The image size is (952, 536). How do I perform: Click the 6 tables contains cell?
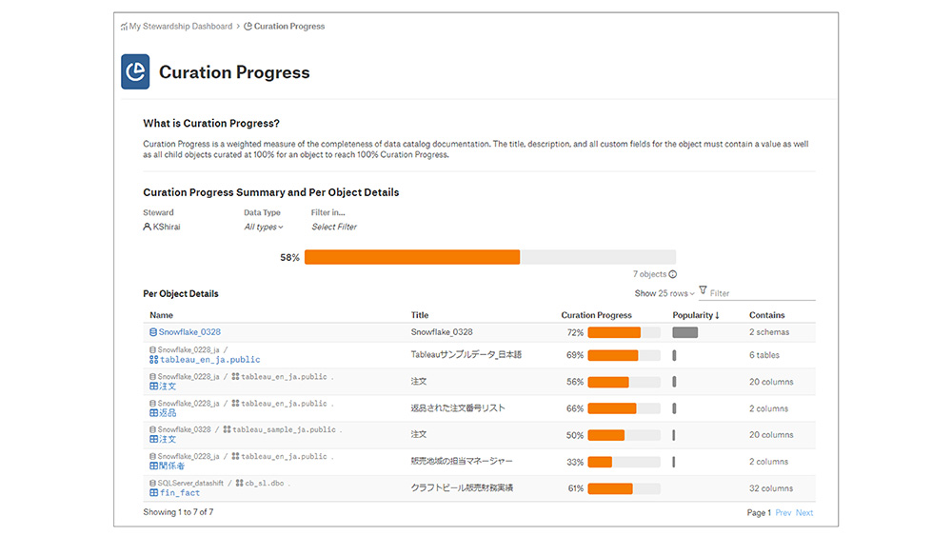[764, 355]
